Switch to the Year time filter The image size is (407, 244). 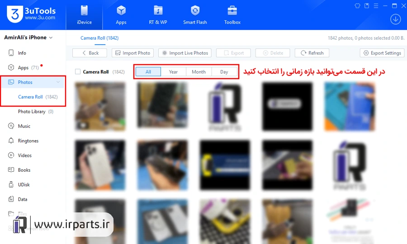173,71
